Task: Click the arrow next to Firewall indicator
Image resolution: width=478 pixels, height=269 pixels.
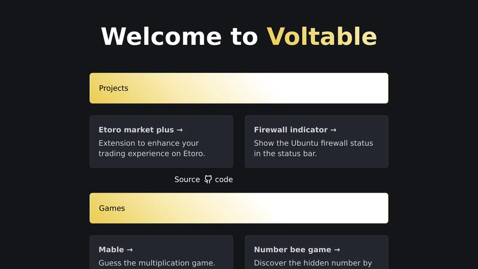Action: coord(333,130)
